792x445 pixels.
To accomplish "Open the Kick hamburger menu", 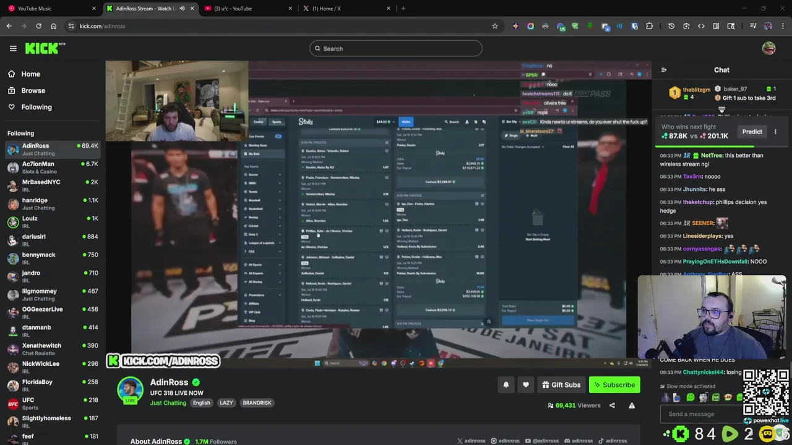I will [x=13, y=48].
